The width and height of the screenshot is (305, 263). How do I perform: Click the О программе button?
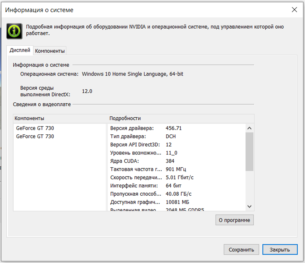pos(234,220)
